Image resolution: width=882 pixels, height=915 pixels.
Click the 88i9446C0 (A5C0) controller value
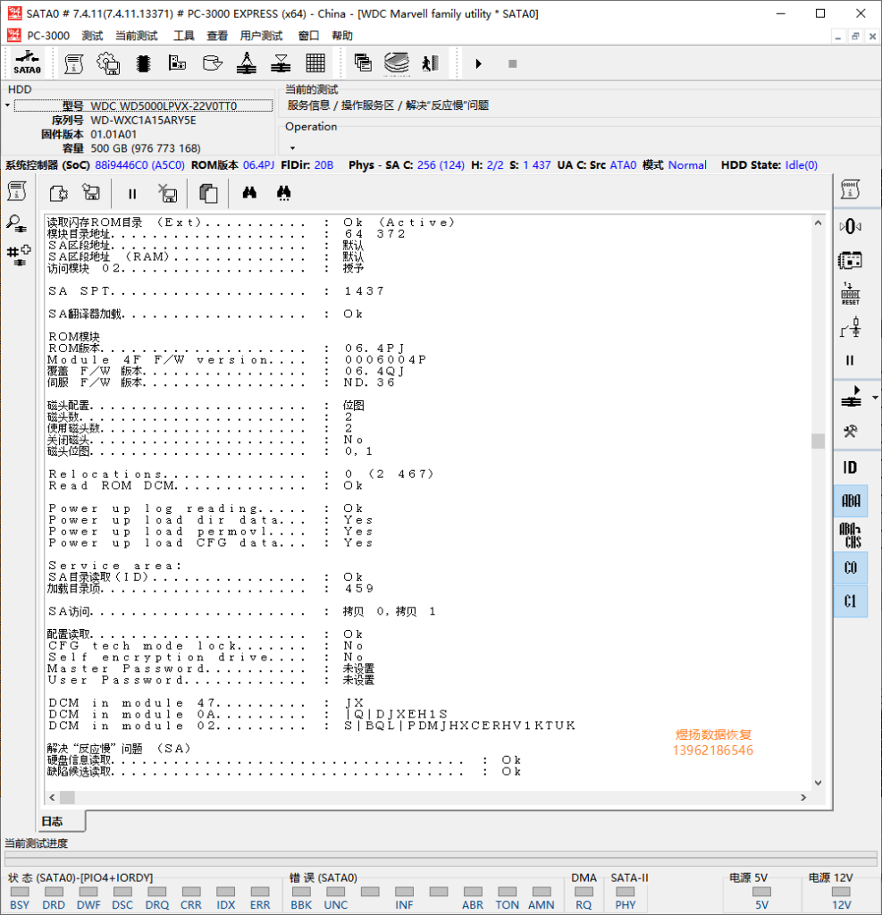point(139,165)
